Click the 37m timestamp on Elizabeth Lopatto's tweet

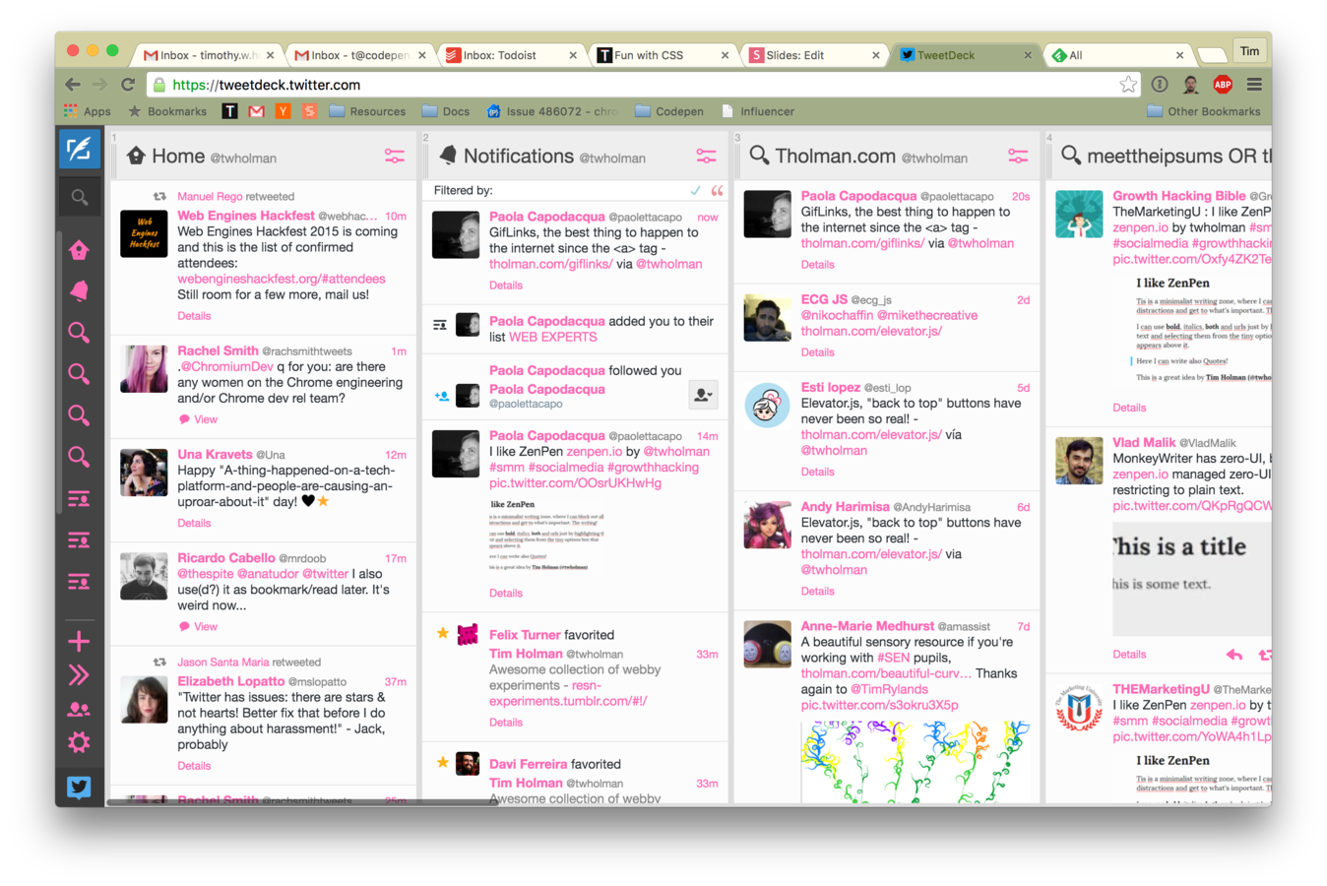click(x=395, y=682)
